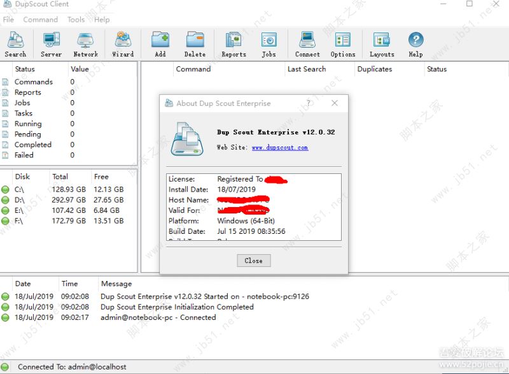Image resolution: width=509 pixels, height=374 pixels.
Task: Select log entry 'admin@notebook-pc - Connected'
Action: [x=158, y=317]
